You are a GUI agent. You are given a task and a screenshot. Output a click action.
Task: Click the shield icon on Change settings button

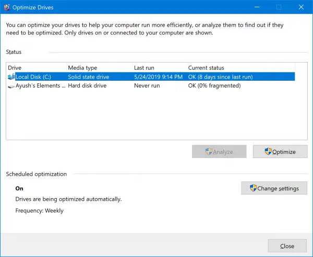pos(253,188)
